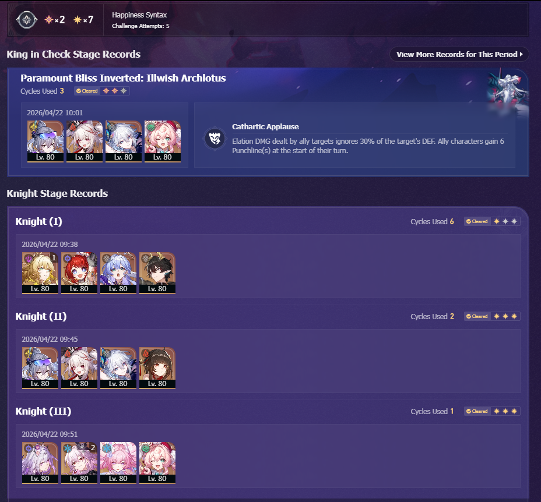Select the blonde character in Knight (I) team

[x=40, y=273]
